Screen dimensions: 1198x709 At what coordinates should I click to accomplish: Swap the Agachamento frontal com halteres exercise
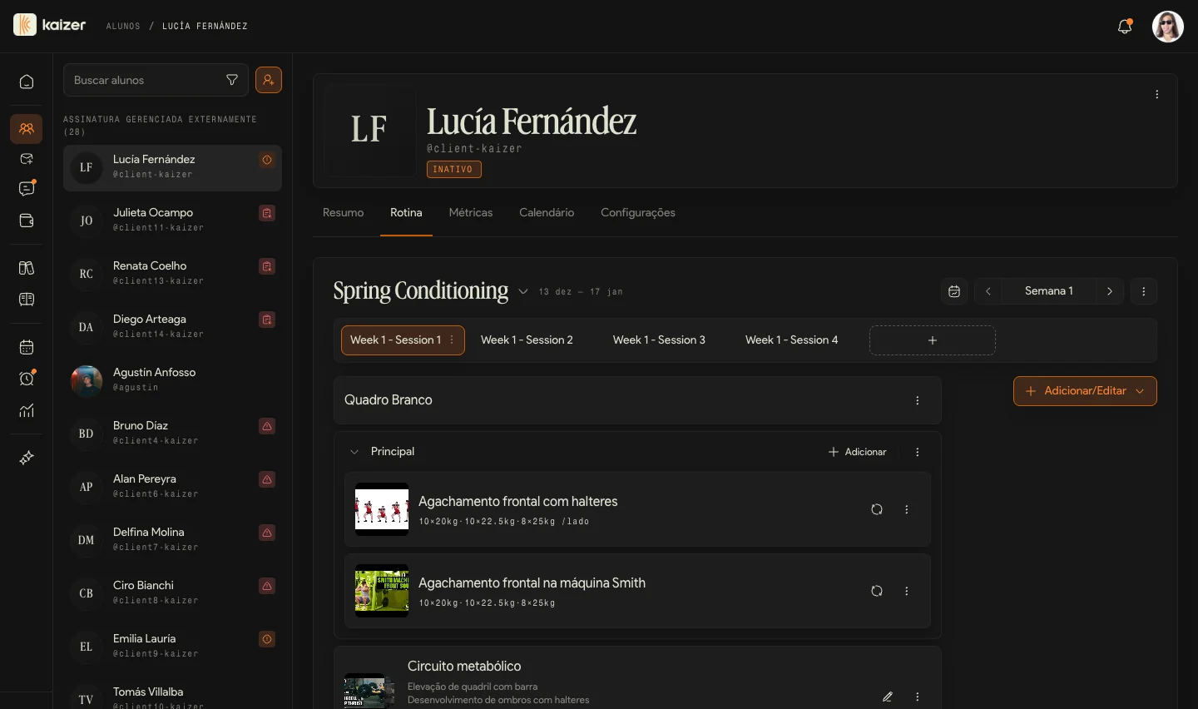pyautogui.click(x=877, y=509)
